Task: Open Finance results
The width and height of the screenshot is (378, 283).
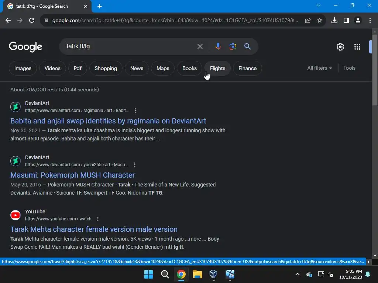Action: (x=248, y=68)
